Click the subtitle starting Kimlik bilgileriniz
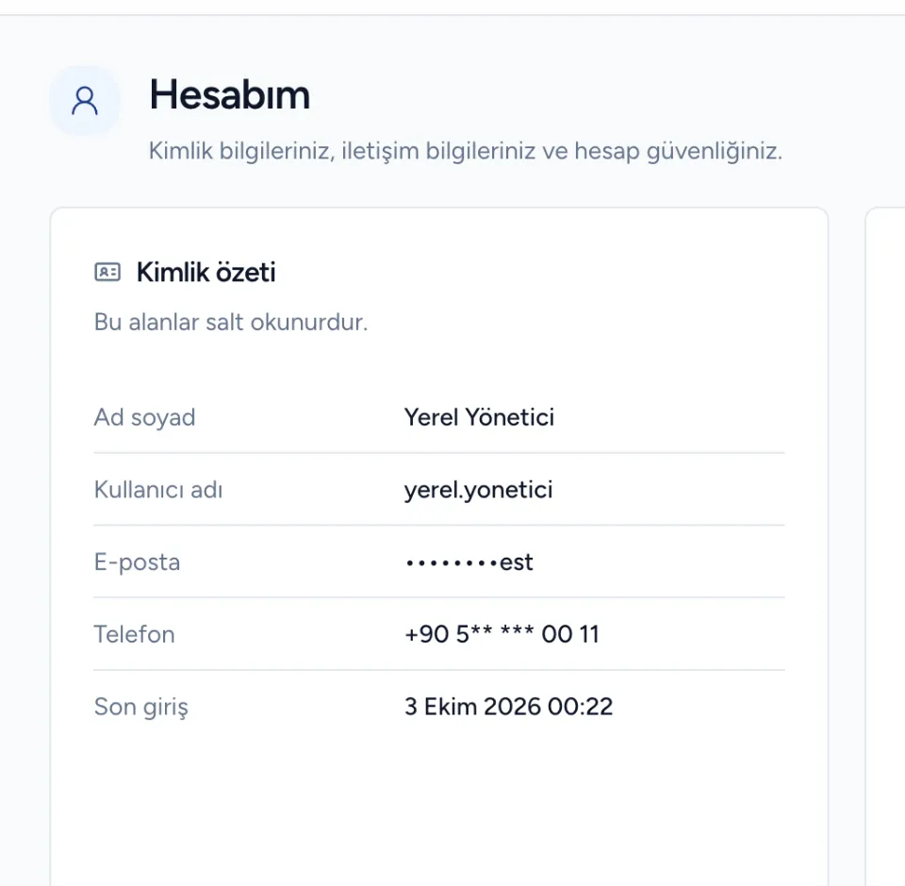Image resolution: width=905 pixels, height=886 pixels. [x=465, y=151]
